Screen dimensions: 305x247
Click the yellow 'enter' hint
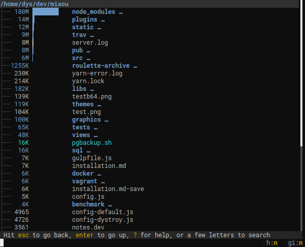(x=84, y=235)
